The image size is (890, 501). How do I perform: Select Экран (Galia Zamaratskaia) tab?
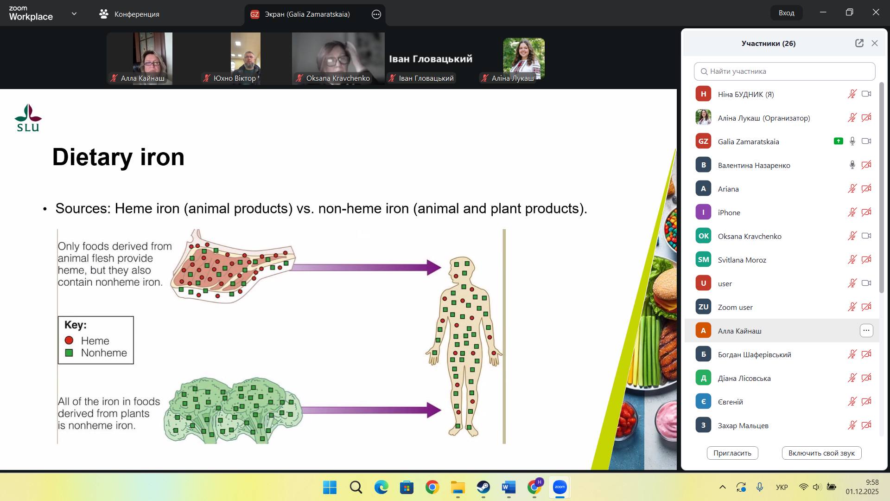point(307,14)
